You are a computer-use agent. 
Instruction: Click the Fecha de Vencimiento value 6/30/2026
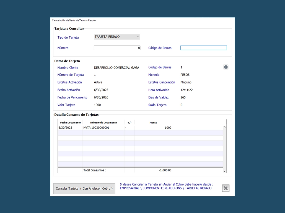click(101, 98)
